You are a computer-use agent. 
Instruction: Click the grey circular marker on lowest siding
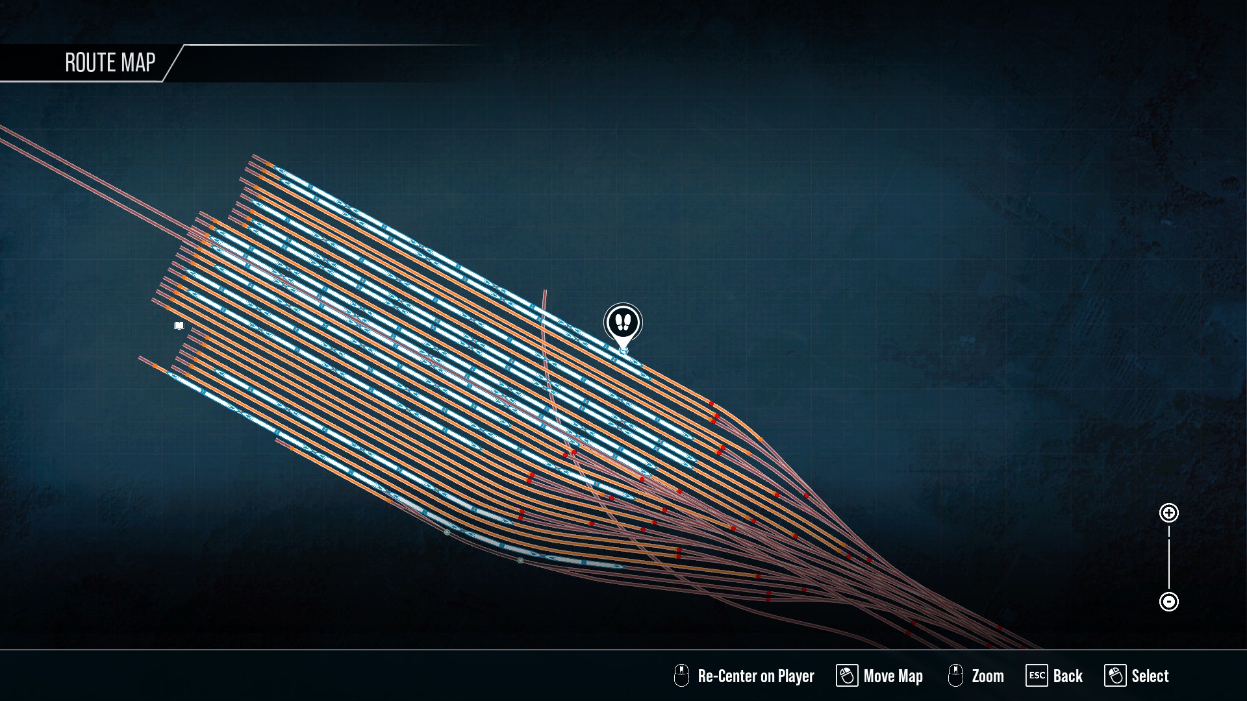pyautogui.click(x=520, y=560)
